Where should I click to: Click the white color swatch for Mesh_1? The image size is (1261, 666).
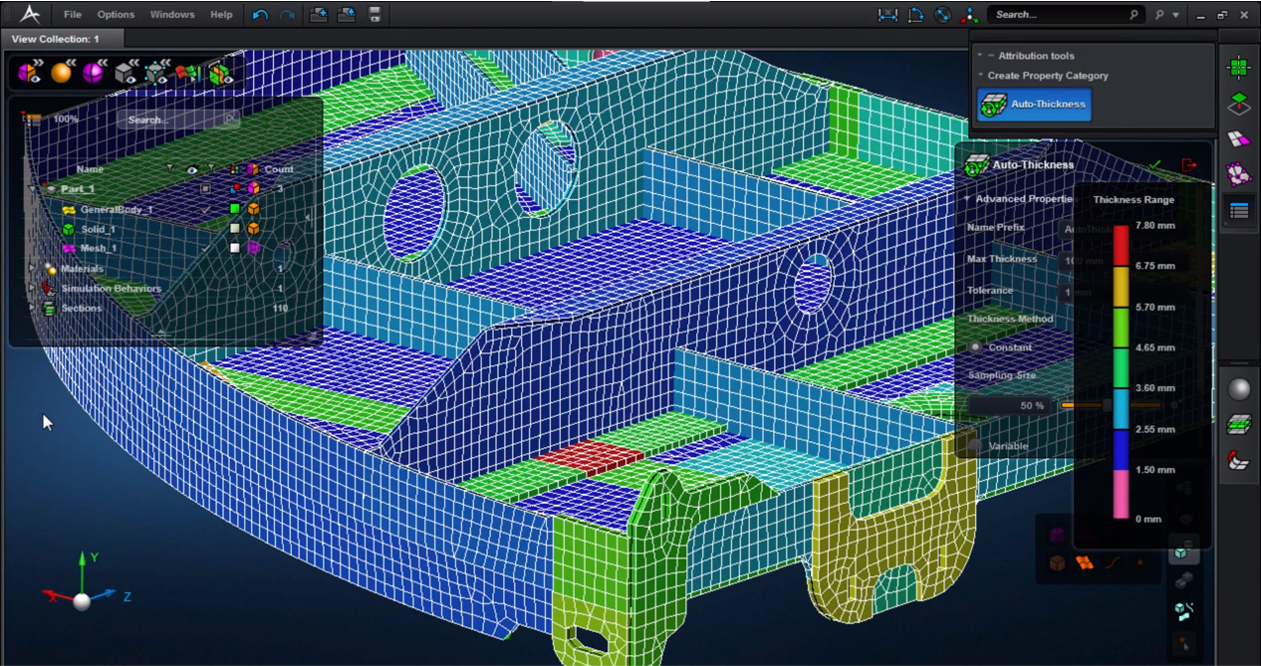click(235, 248)
